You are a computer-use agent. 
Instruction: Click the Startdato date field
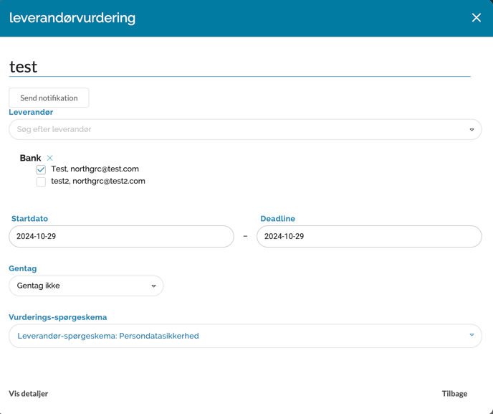tap(121, 236)
